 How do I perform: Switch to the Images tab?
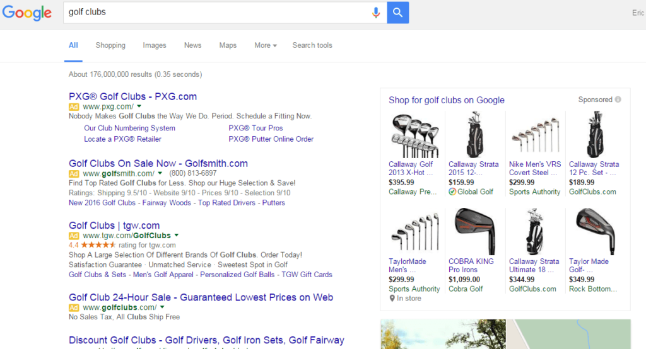coord(155,45)
